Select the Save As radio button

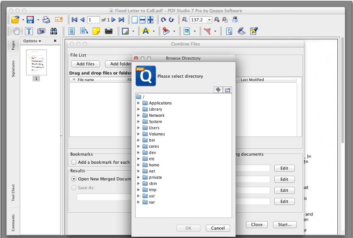(x=73, y=187)
